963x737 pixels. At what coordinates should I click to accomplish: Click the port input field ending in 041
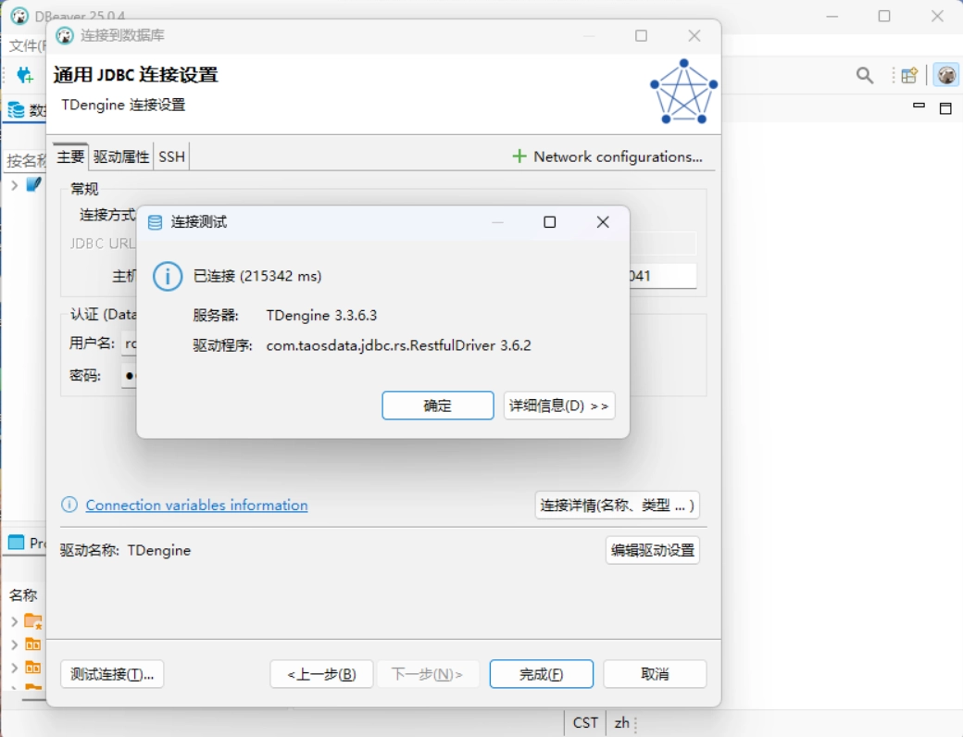point(661,276)
